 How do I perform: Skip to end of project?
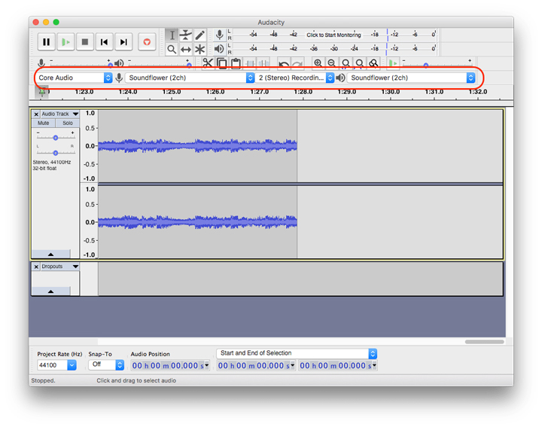tap(123, 43)
